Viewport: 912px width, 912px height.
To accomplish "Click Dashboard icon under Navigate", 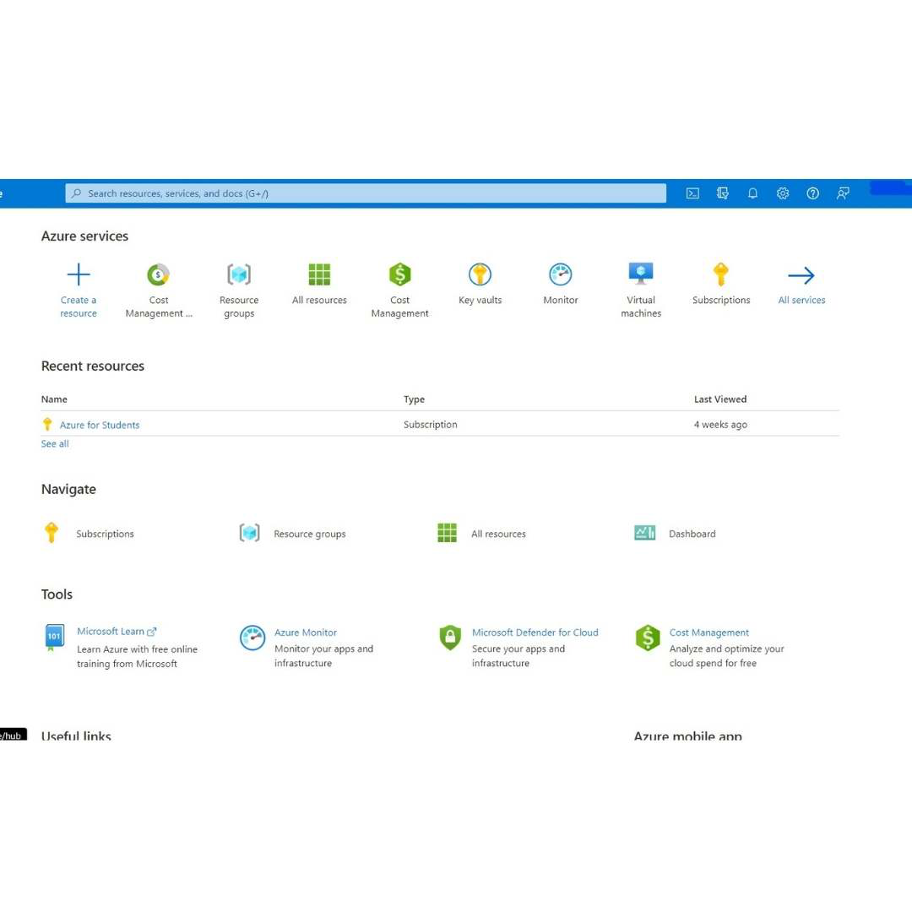I will click(644, 532).
